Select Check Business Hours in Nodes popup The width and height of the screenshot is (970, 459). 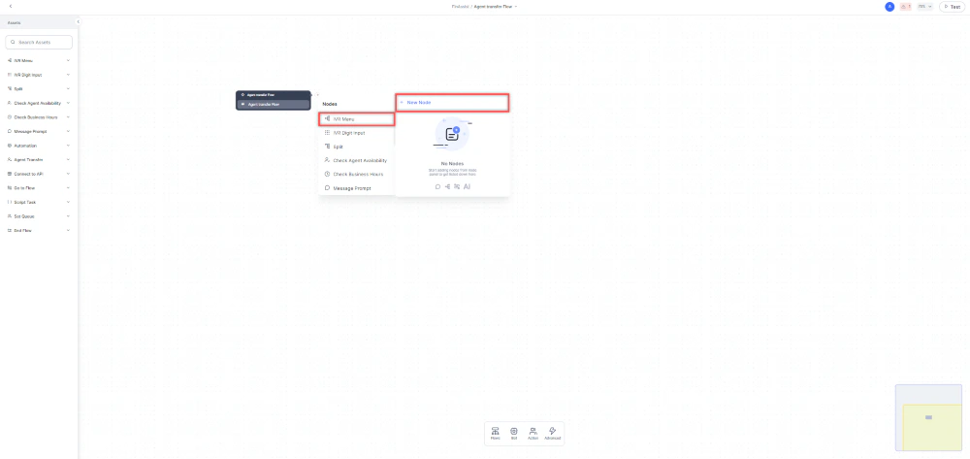click(356, 175)
